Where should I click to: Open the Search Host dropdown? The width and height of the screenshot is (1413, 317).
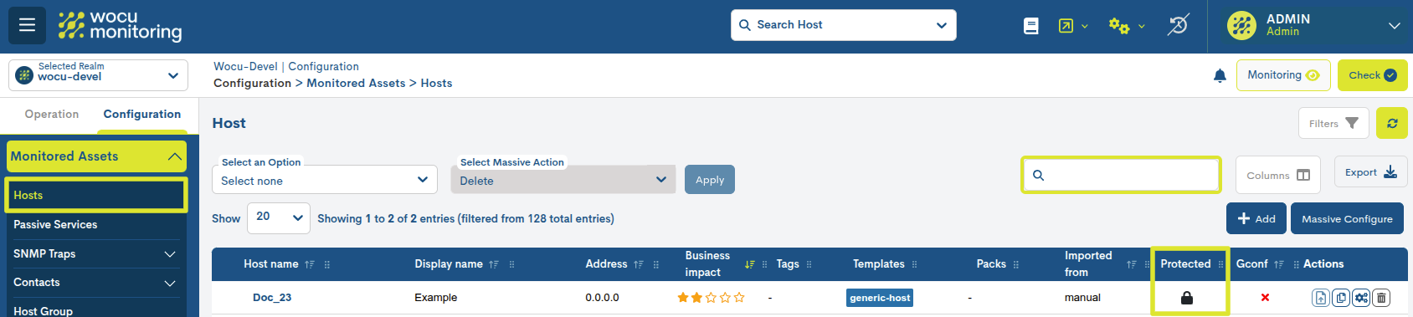point(844,25)
